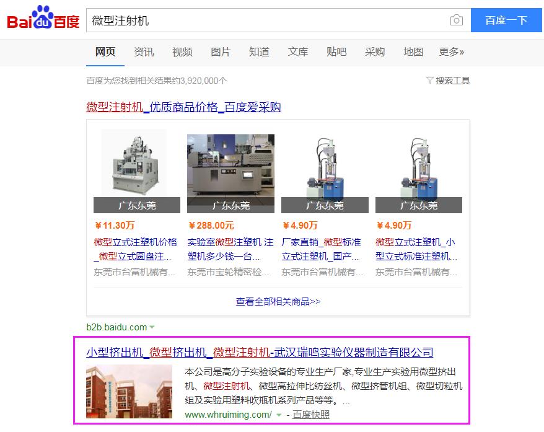Click the 百度一下 search button
The width and height of the screenshot is (544, 432).
[506, 20]
